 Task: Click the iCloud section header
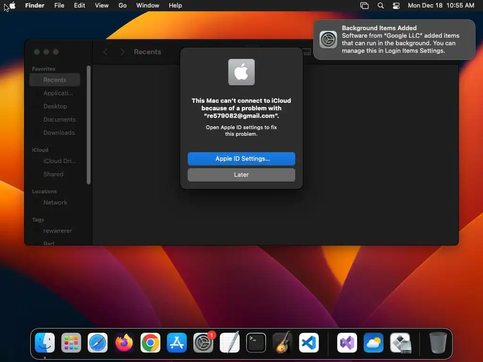coord(40,150)
